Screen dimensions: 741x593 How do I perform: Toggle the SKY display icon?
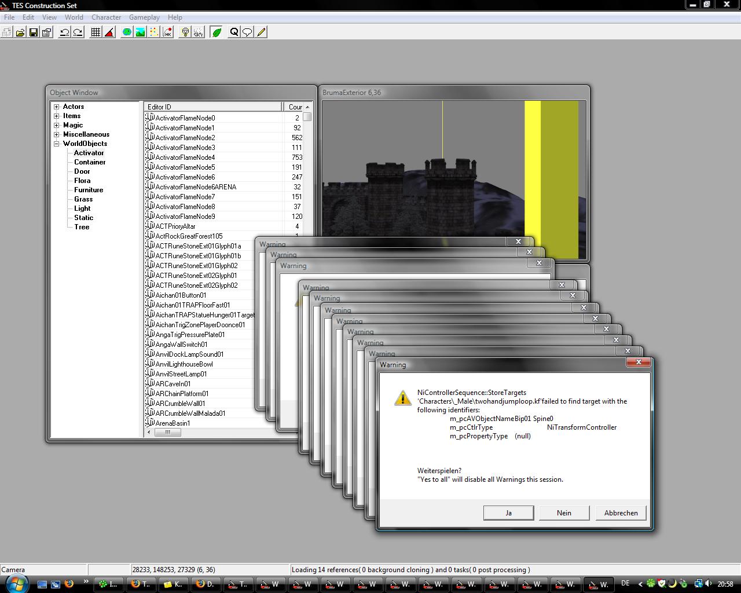tap(199, 32)
